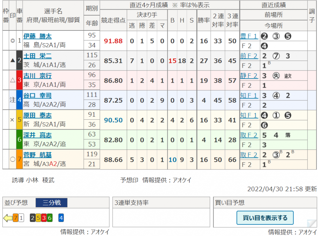Open 静F2 previous venue result link

point(249,76)
